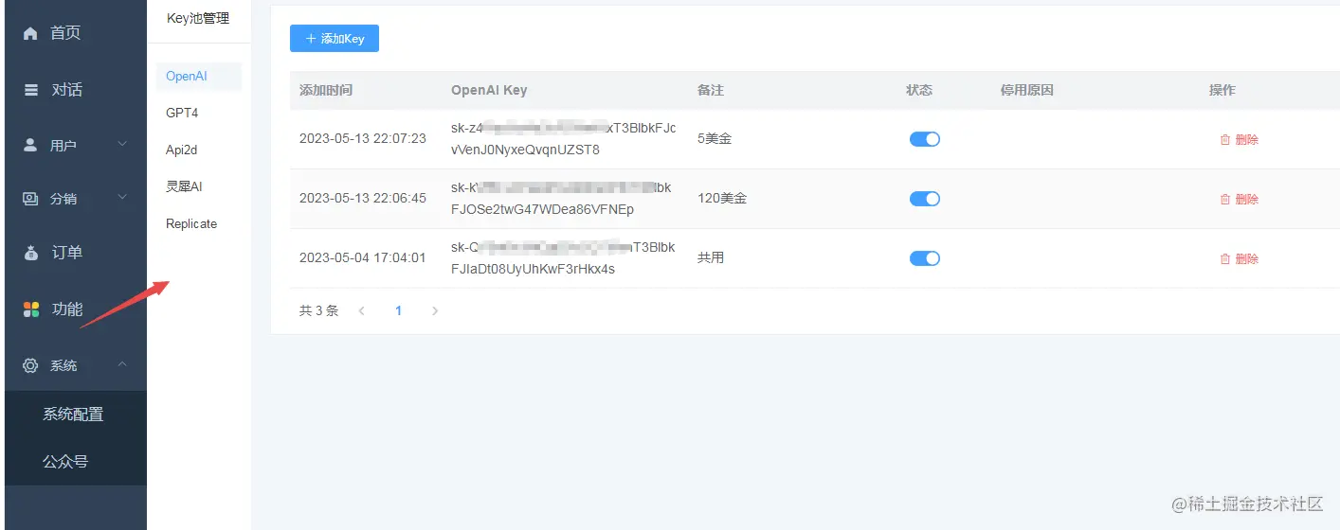
Task: Click the 订单 money bag icon
Action: click(30, 253)
